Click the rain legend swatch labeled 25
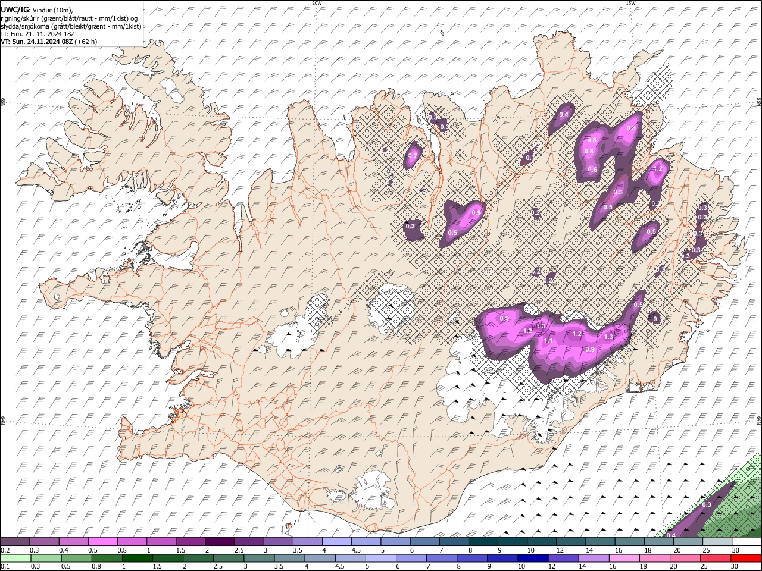The image size is (762, 571). click(x=716, y=558)
